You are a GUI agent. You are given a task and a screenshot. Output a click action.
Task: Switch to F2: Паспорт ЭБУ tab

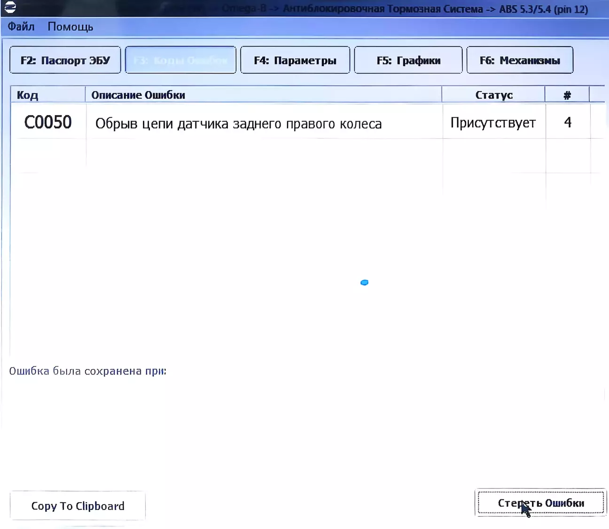[x=65, y=60]
